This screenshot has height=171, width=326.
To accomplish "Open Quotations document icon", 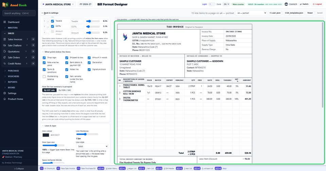I will coord(4,51).
